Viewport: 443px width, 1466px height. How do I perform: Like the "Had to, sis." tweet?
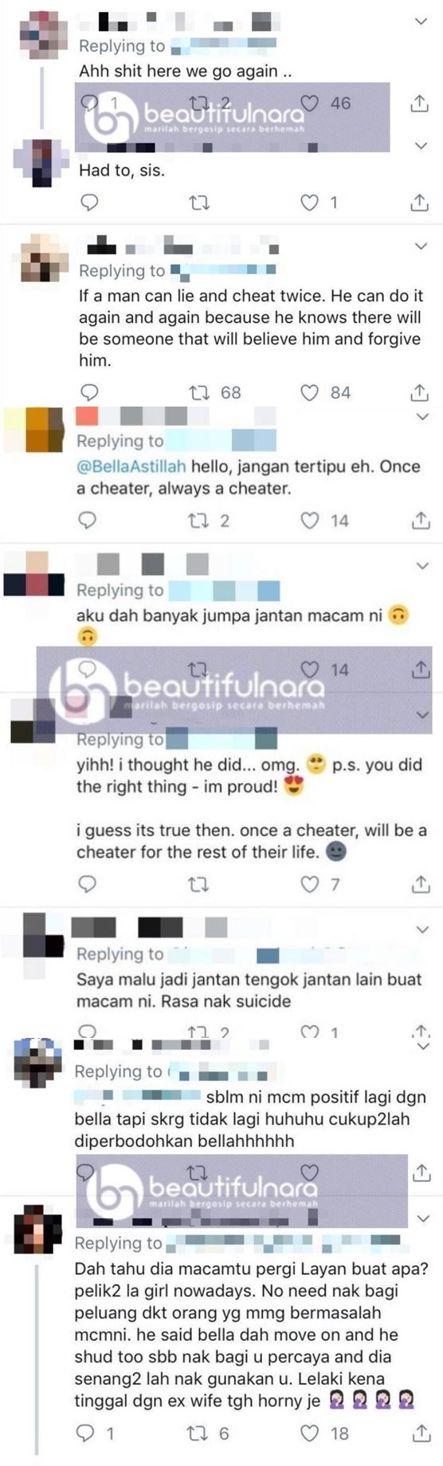pos(309,202)
